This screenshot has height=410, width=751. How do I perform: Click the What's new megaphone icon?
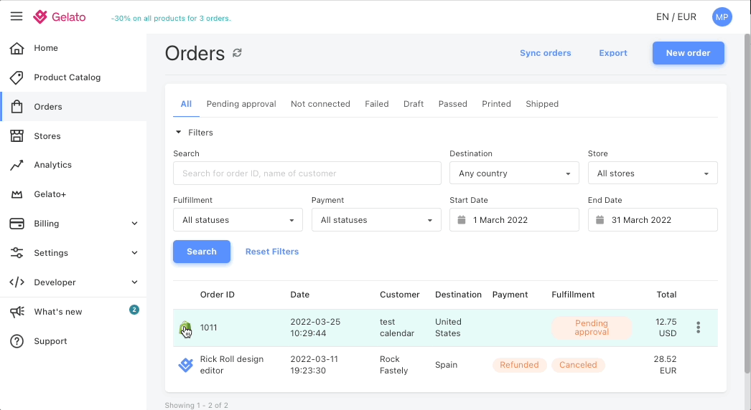point(17,312)
